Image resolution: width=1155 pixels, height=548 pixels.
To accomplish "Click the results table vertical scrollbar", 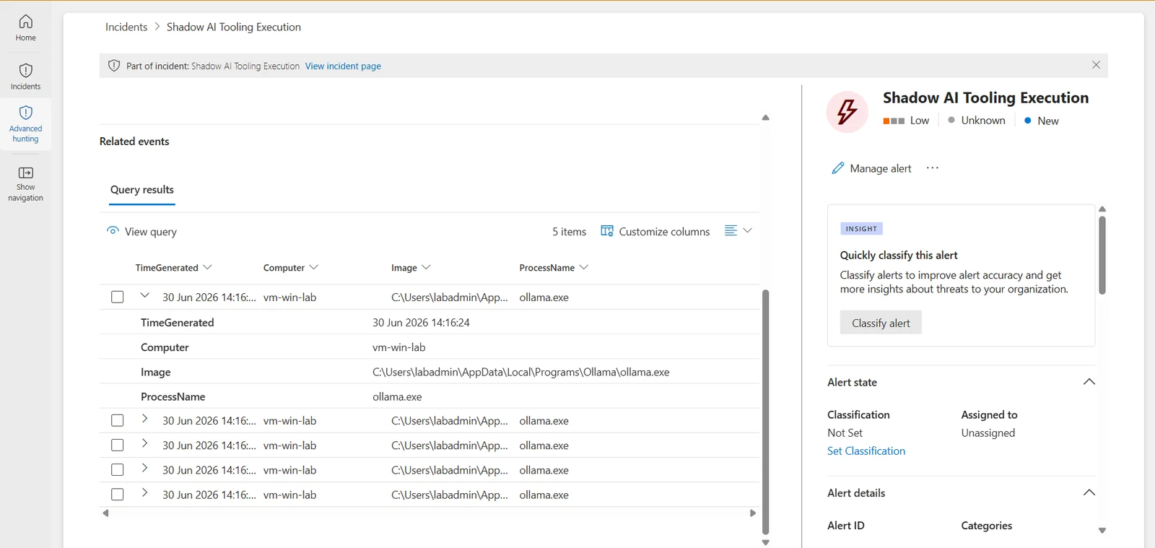I will pos(765,412).
